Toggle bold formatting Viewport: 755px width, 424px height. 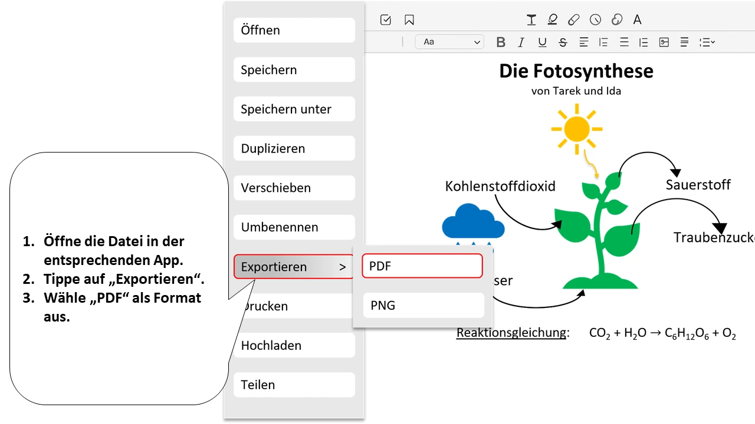501,42
